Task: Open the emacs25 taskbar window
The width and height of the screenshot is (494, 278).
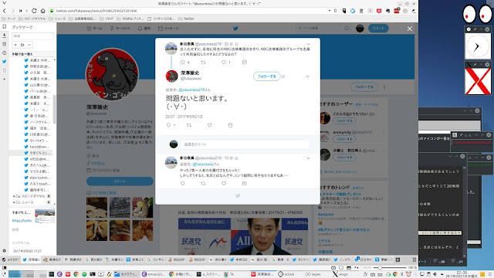Action: pos(154,274)
